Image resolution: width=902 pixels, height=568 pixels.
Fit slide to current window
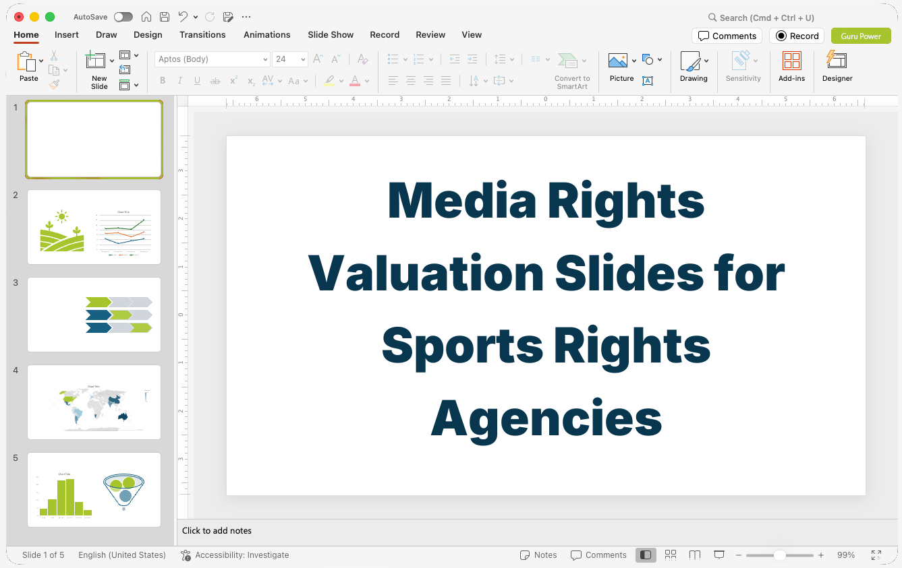click(x=876, y=555)
